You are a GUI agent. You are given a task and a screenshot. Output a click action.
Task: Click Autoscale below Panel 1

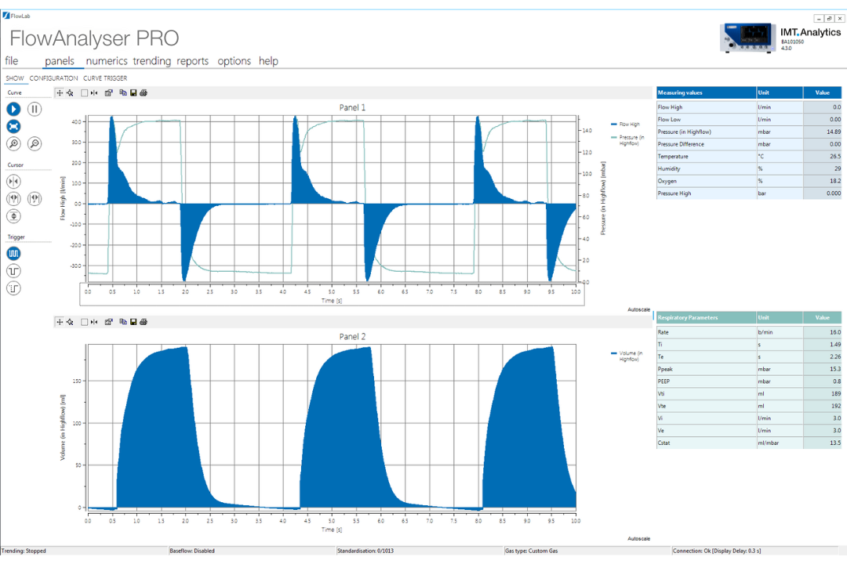click(x=638, y=309)
